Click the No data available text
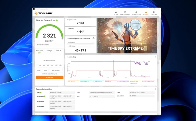196x121 pixels. 49,60
